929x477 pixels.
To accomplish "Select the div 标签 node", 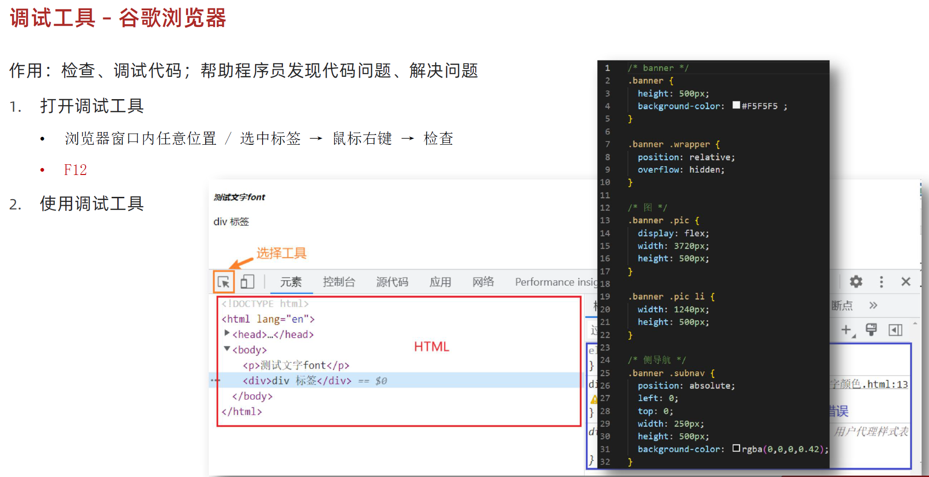I will click(x=297, y=381).
